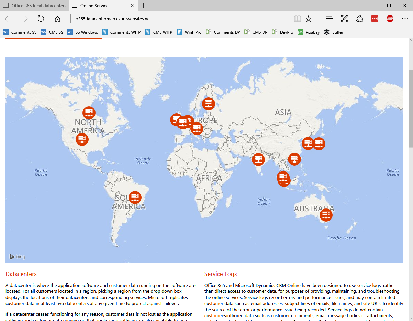Viewport: 413px width, 321px height.
Task: Open the red extension menu in toolbar
Action: [375, 19]
